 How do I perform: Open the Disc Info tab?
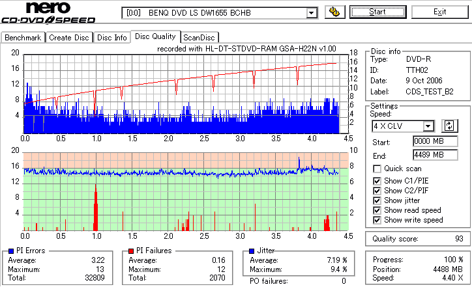pos(112,38)
